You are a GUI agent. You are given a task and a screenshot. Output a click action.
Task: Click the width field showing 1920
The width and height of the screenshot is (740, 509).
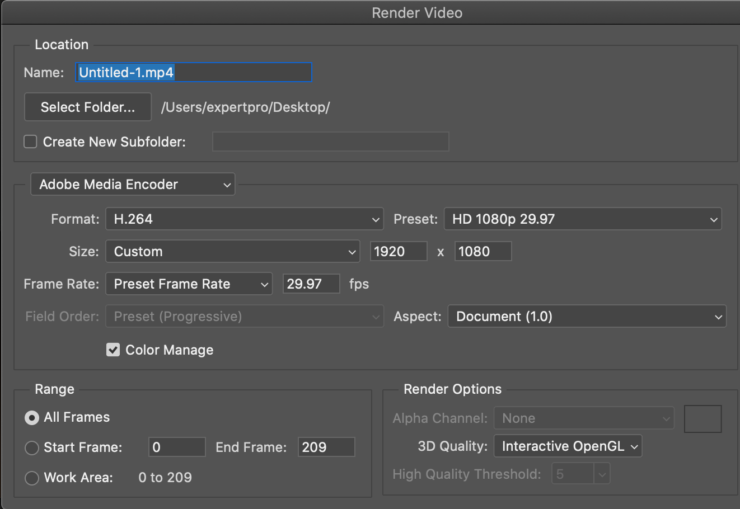(x=398, y=251)
